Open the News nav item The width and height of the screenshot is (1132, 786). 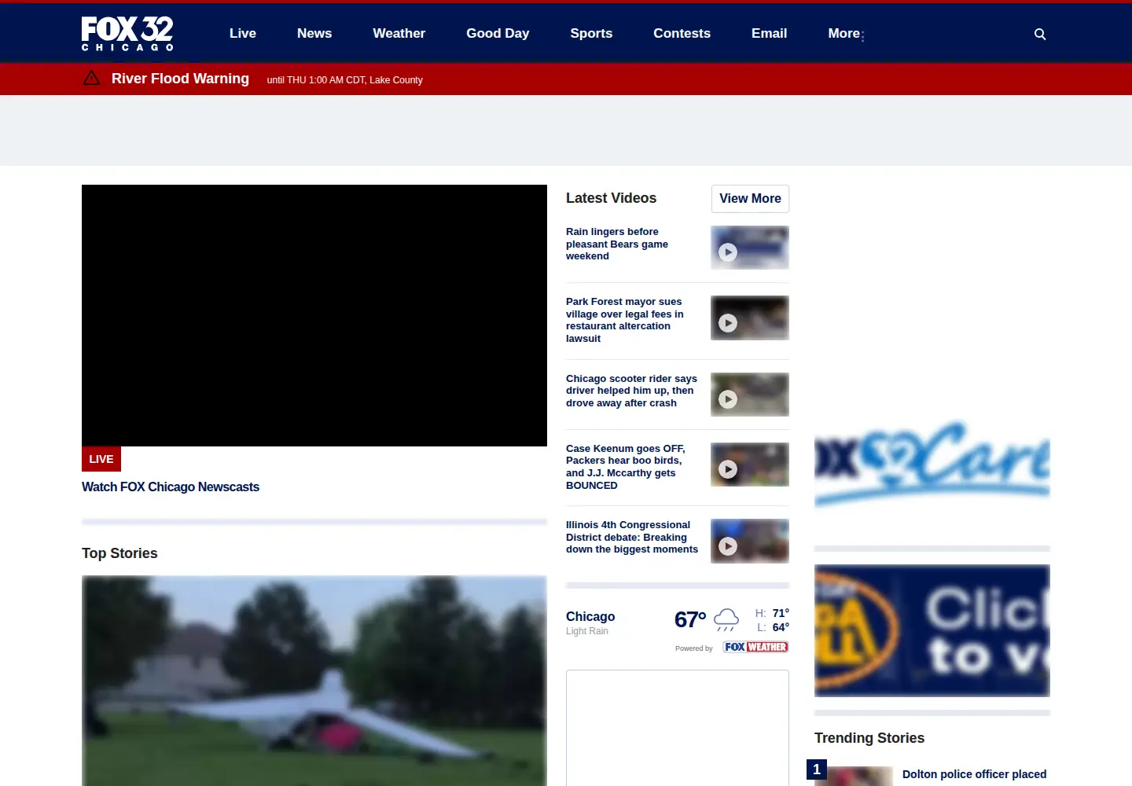tap(314, 33)
